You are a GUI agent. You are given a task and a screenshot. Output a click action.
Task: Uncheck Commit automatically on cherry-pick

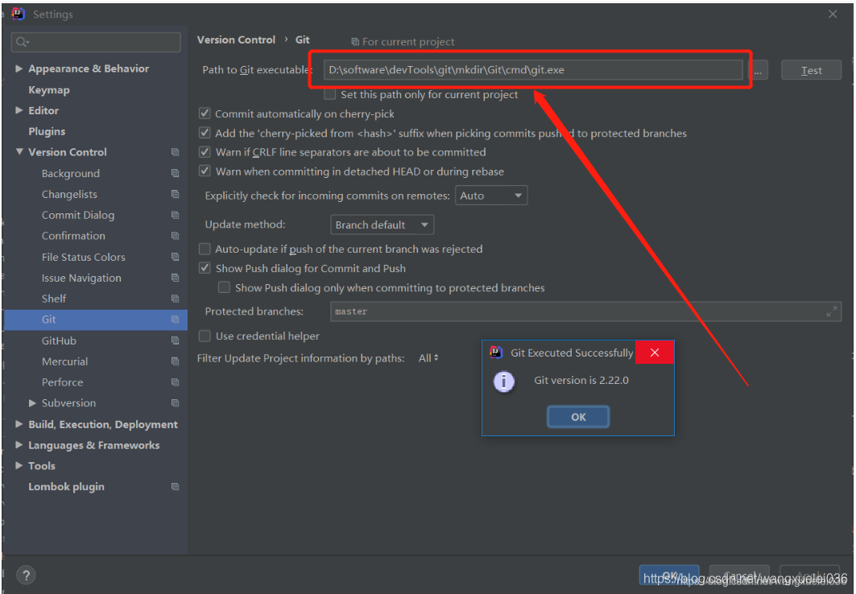click(x=205, y=113)
